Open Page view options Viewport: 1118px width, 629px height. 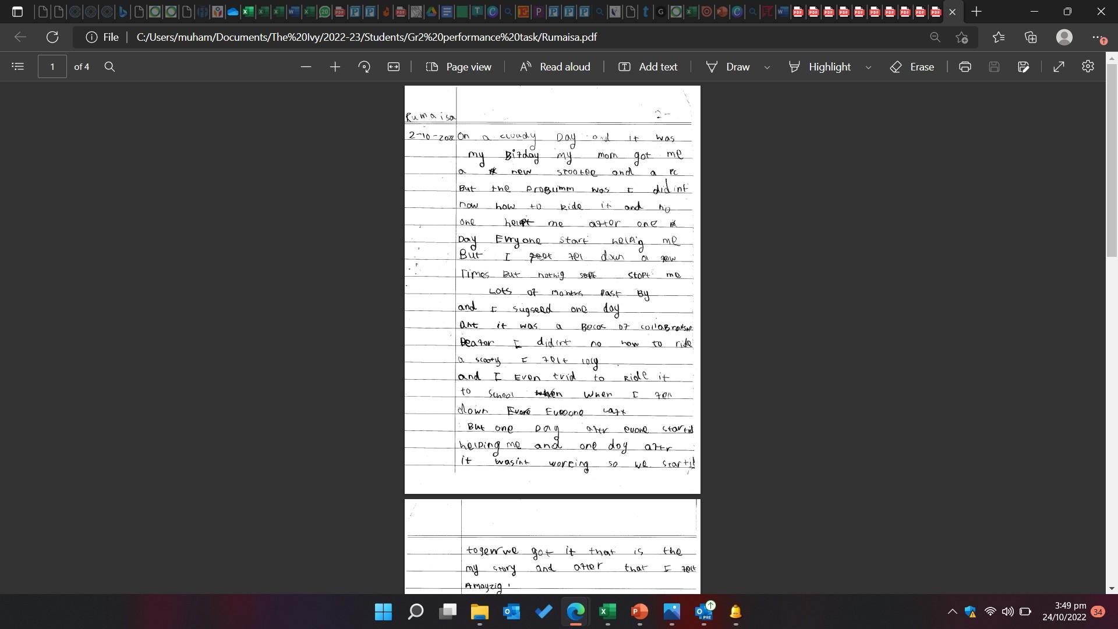tap(458, 66)
